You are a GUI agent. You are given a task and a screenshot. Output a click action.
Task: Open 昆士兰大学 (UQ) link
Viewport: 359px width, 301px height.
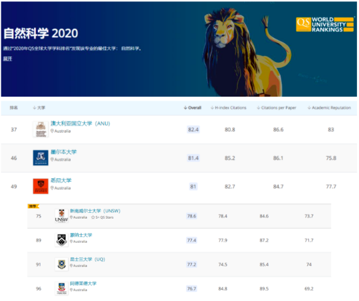pos(87,259)
